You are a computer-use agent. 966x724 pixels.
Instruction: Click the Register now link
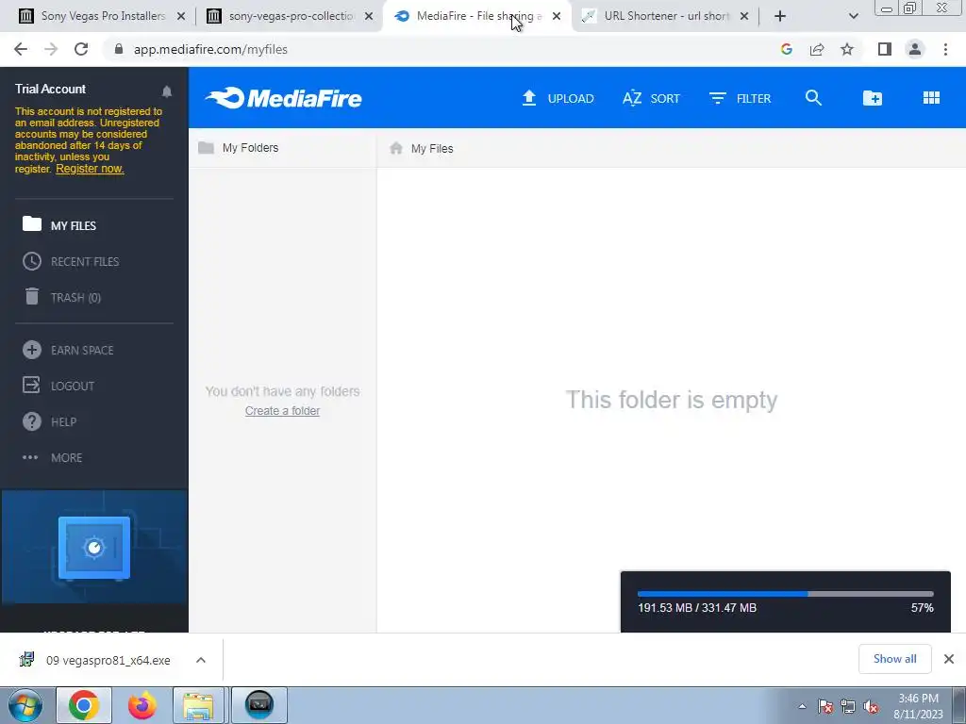point(90,169)
